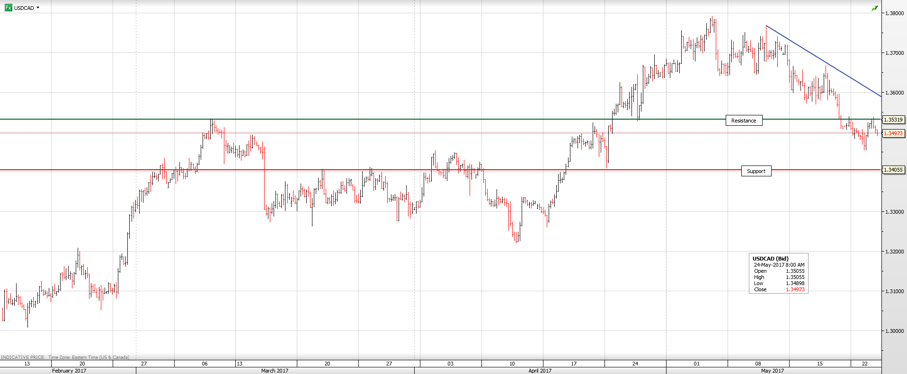Click the USDCAD symbol name
Viewport: 907px width, 374px height.
(24, 8)
